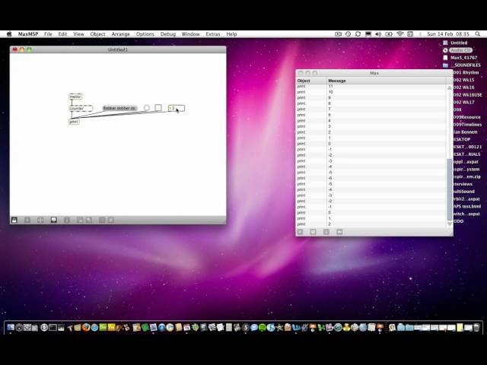The width and height of the screenshot is (487, 365).
Task: Open the Edit menu
Action: (62, 33)
